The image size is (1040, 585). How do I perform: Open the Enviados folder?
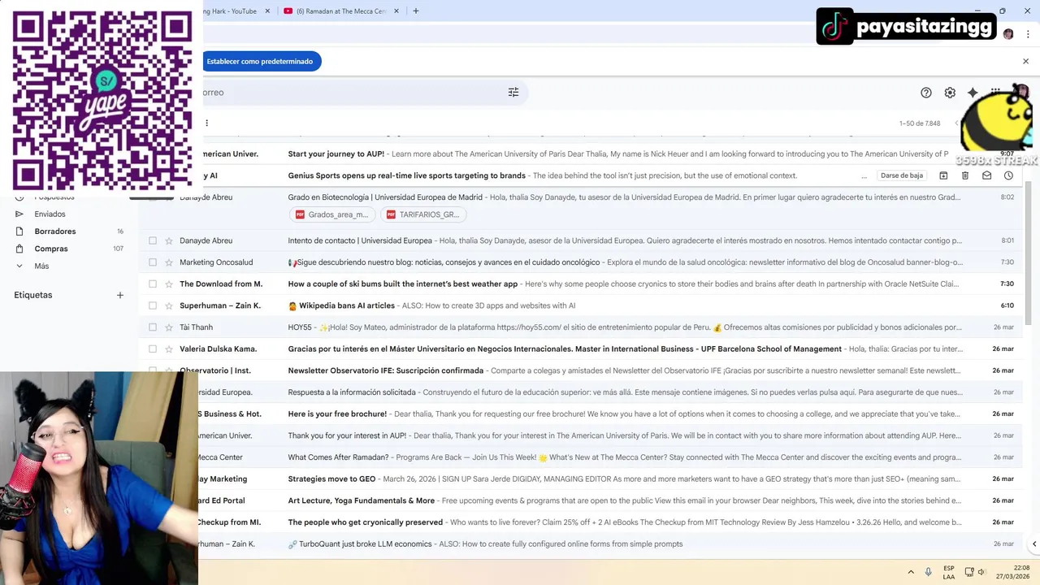[50, 214]
